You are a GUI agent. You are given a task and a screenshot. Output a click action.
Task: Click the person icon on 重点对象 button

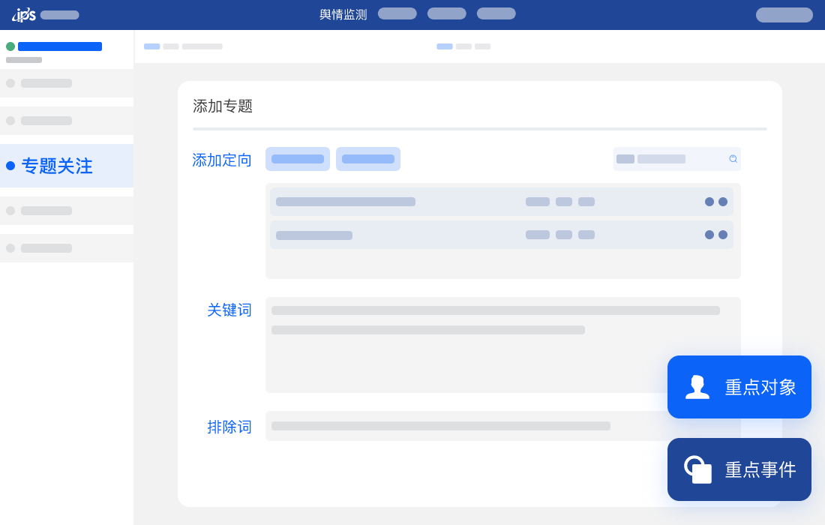(697, 387)
